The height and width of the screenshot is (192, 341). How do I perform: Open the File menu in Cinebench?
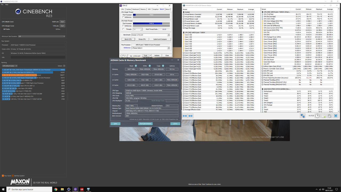tap(2, 5)
